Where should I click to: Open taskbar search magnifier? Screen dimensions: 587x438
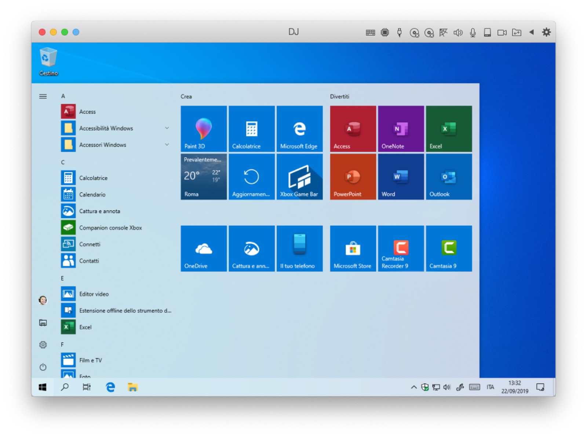pyautogui.click(x=65, y=387)
